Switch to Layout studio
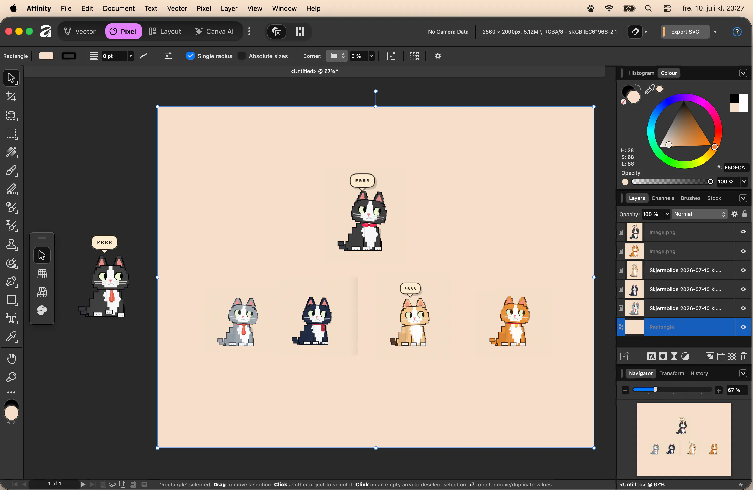 click(165, 32)
